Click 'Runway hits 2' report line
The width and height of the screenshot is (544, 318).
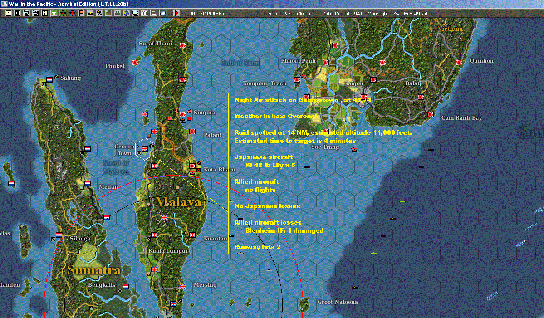tap(257, 247)
